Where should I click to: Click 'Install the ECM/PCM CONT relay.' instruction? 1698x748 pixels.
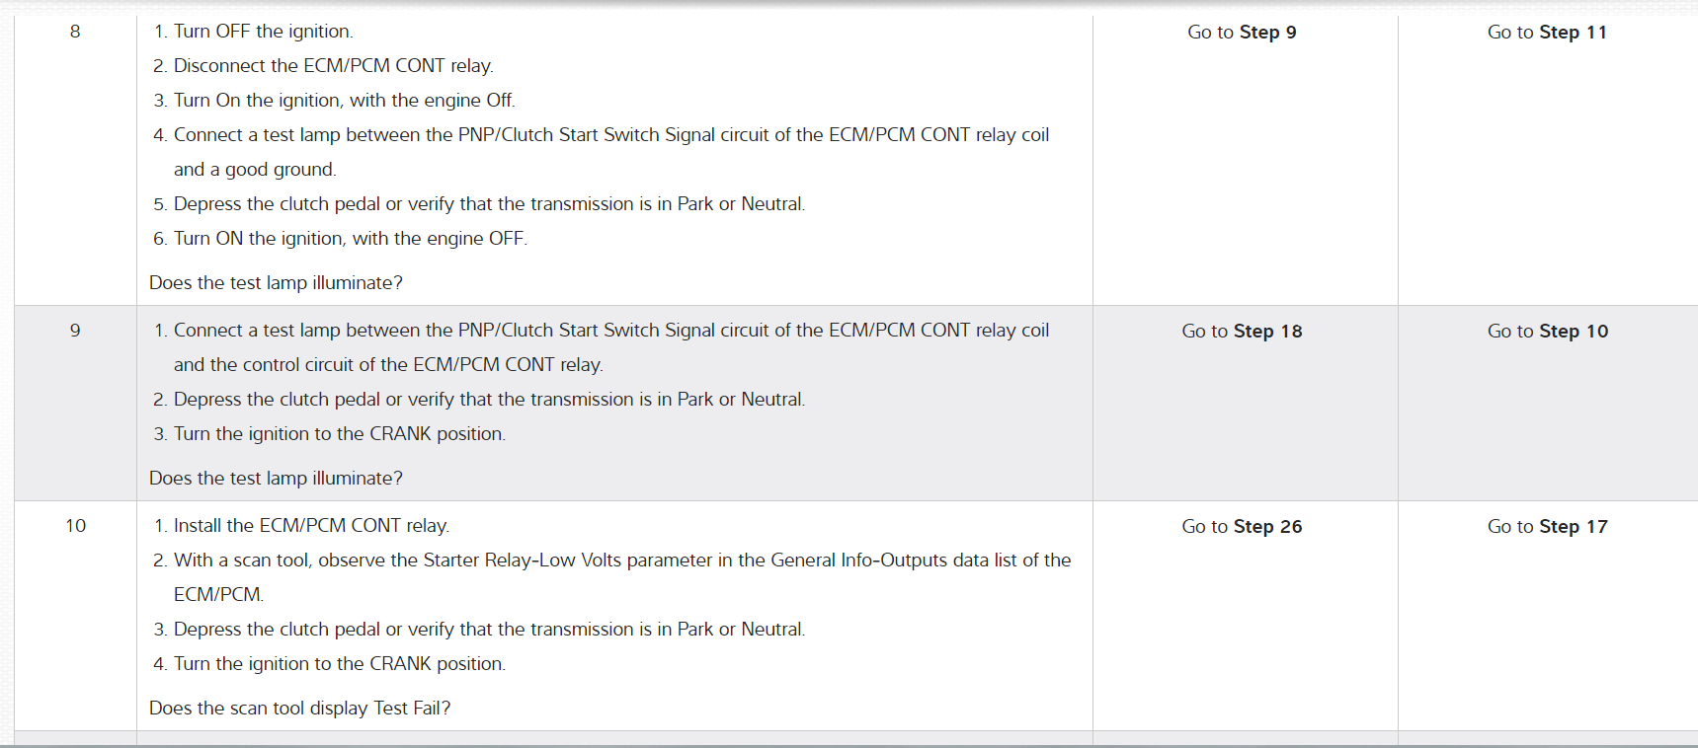[311, 526]
